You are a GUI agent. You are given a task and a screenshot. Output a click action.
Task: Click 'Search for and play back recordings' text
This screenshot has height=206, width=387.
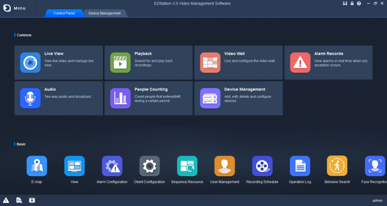click(x=153, y=63)
